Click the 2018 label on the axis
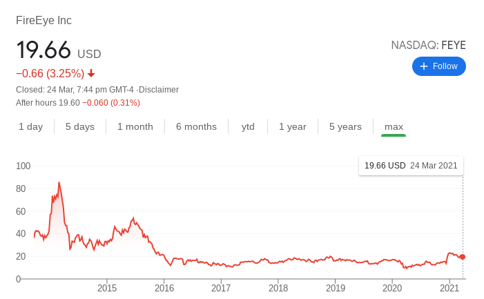Viewport: 484px width, 299px height. 278,288
